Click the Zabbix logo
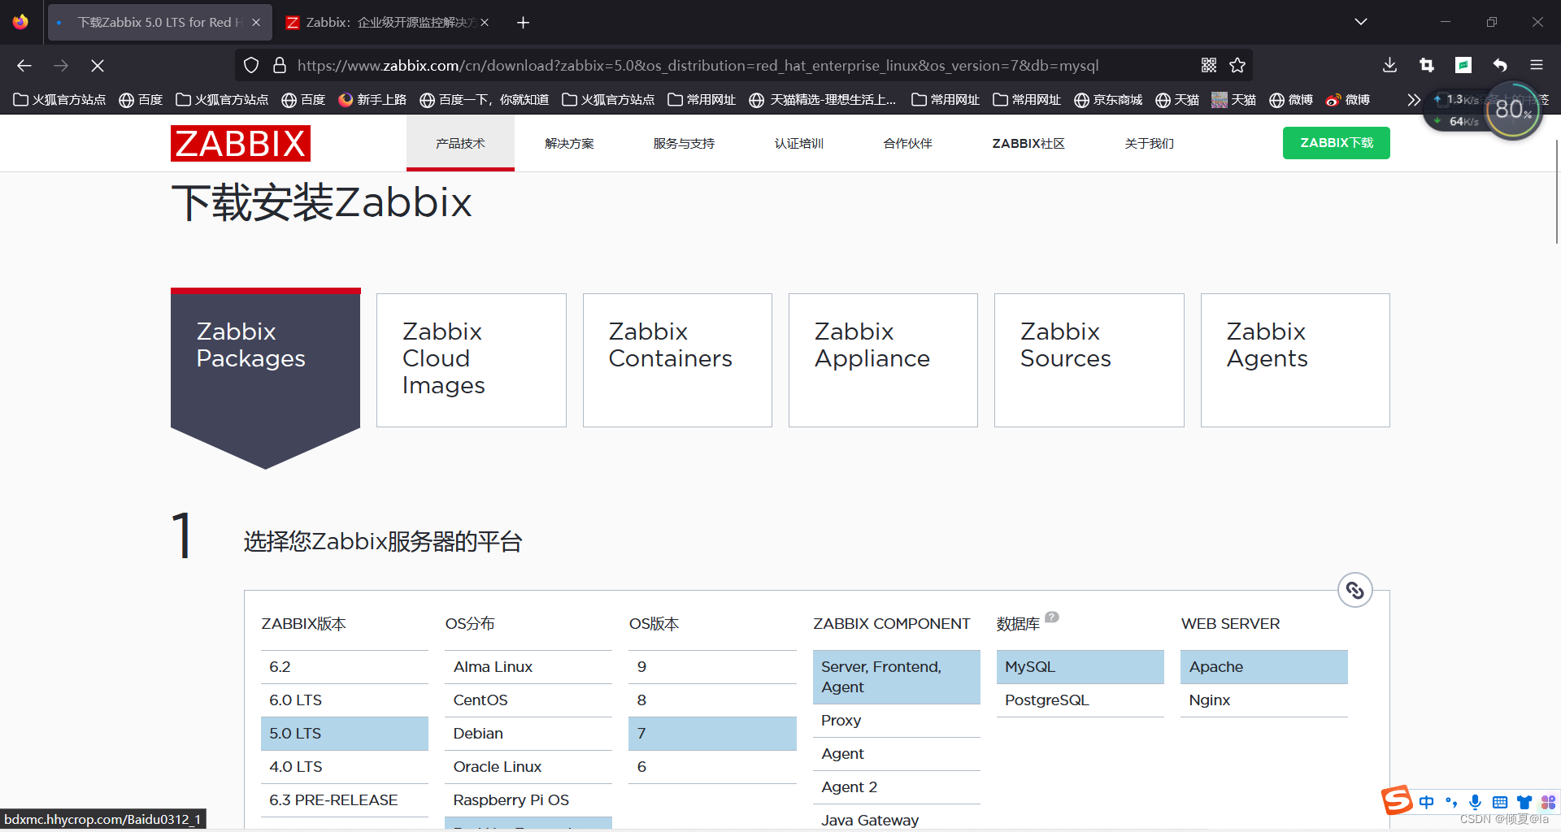This screenshot has width=1561, height=832. [241, 143]
